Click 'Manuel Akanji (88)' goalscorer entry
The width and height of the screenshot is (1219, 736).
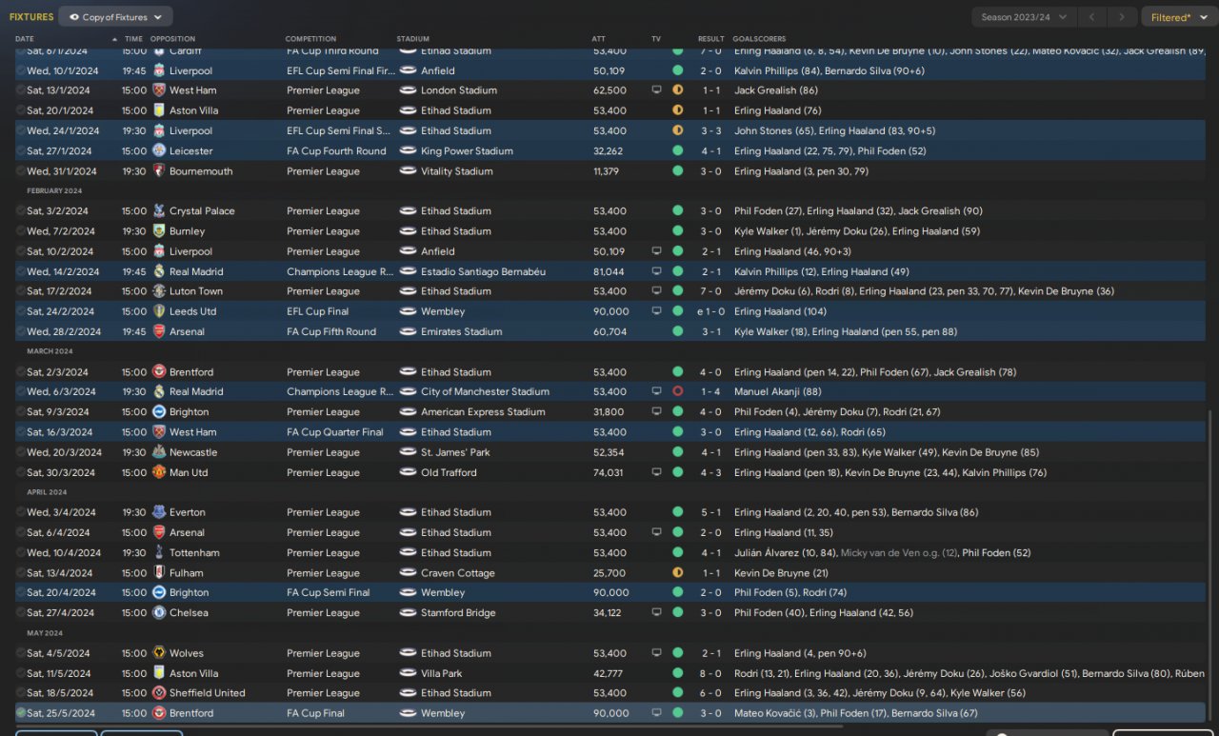coord(778,391)
